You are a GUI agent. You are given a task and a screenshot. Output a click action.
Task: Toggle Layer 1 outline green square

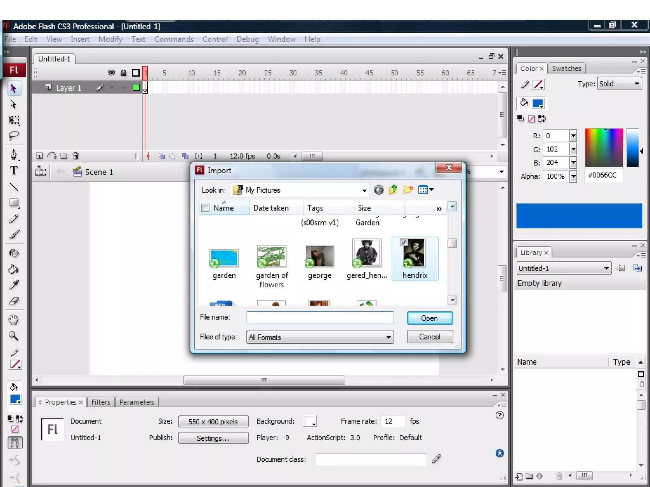pyautogui.click(x=136, y=88)
